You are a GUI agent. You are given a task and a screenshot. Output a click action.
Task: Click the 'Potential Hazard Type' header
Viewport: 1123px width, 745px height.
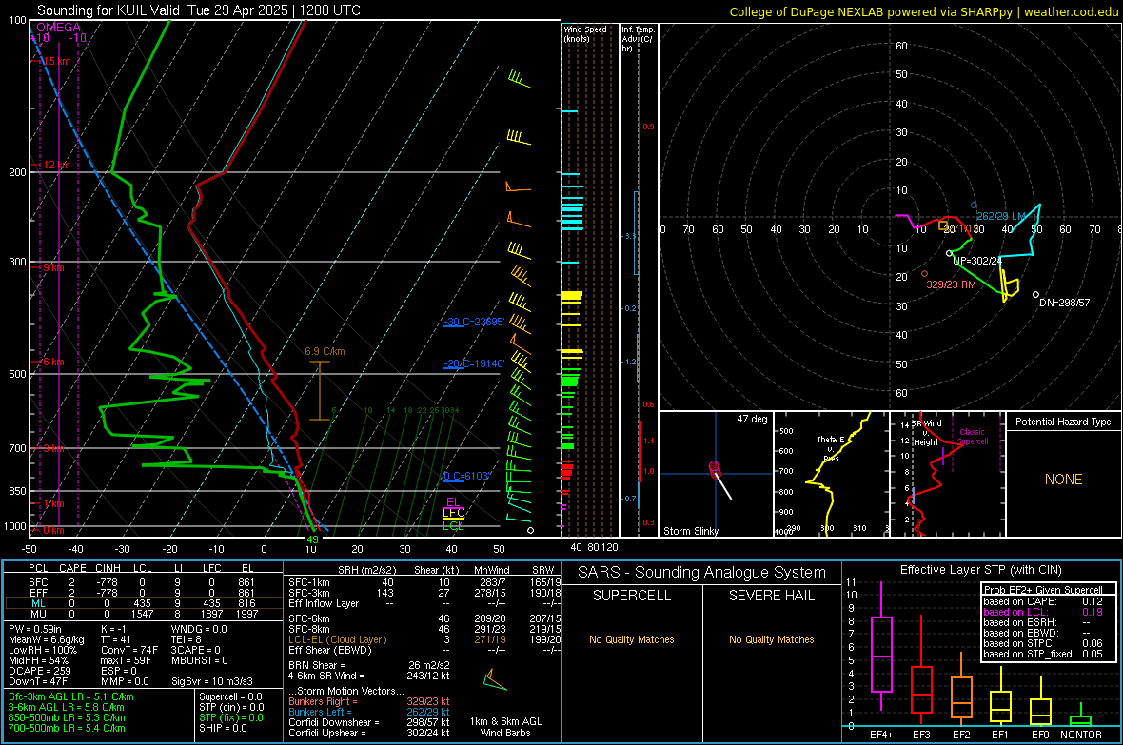tap(1063, 422)
